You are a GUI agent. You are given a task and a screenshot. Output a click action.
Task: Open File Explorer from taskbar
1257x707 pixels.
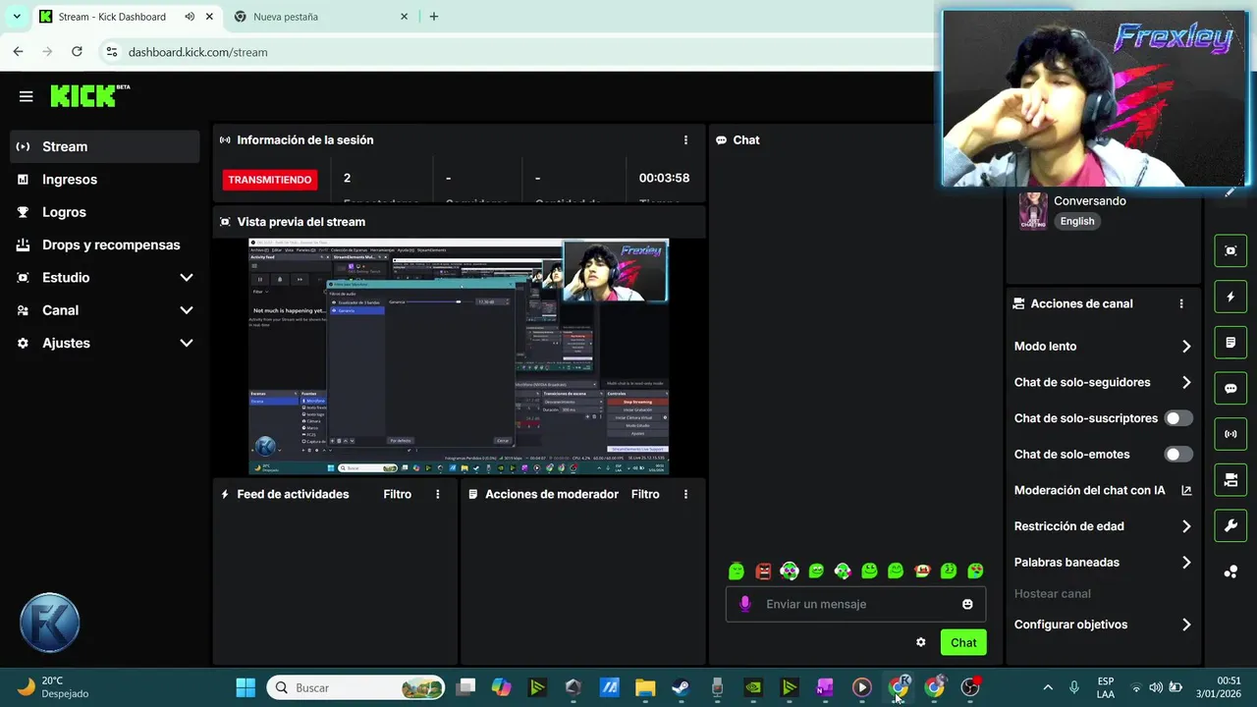coord(645,687)
